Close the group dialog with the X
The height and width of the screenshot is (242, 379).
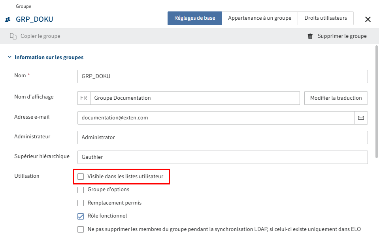click(x=368, y=19)
